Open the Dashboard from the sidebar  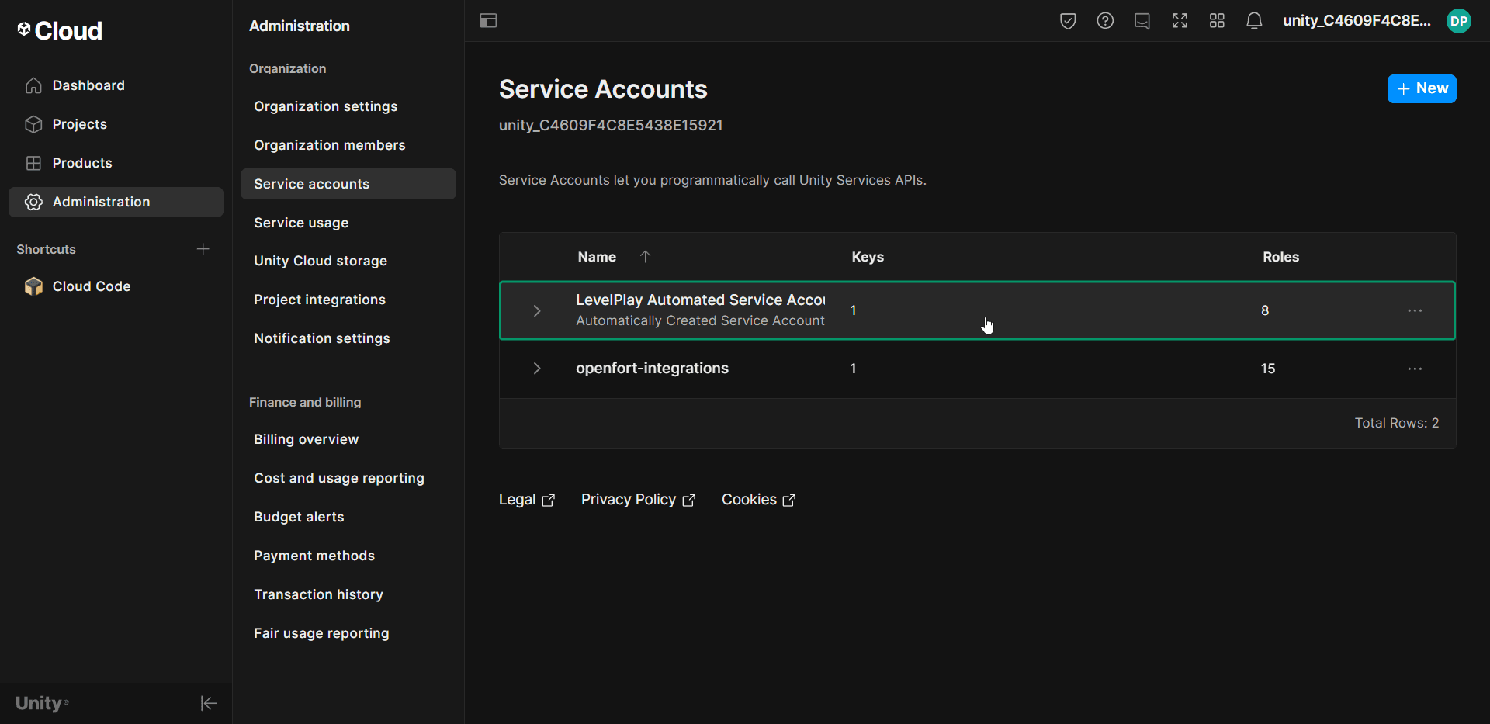pos(88,85)
